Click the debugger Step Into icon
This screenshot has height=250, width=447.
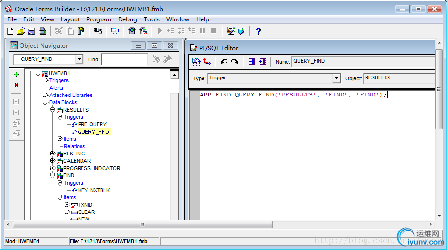(x=170, y=31)
